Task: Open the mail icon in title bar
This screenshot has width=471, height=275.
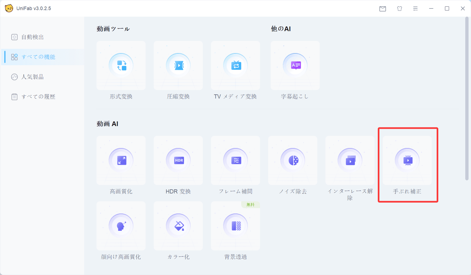Action: 383,9
